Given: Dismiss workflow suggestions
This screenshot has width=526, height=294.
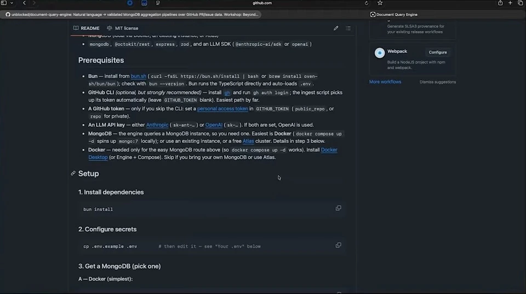Looking at the screenshot, I should 437,81.
